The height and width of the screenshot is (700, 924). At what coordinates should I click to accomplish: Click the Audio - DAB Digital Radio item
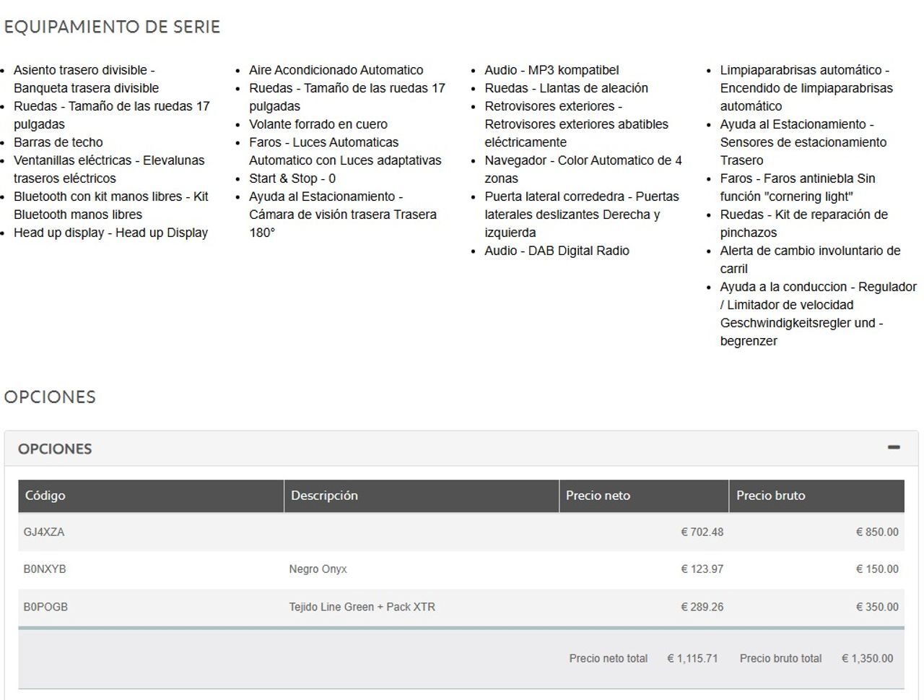click(557, 251)
